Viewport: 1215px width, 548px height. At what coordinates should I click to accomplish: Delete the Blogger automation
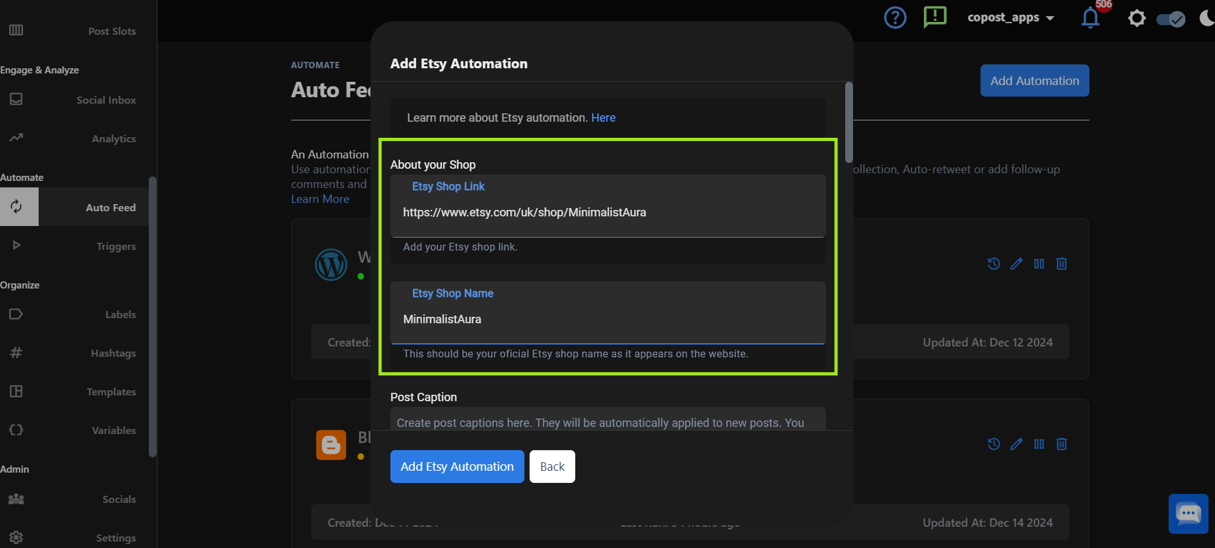pos(1062,444)
